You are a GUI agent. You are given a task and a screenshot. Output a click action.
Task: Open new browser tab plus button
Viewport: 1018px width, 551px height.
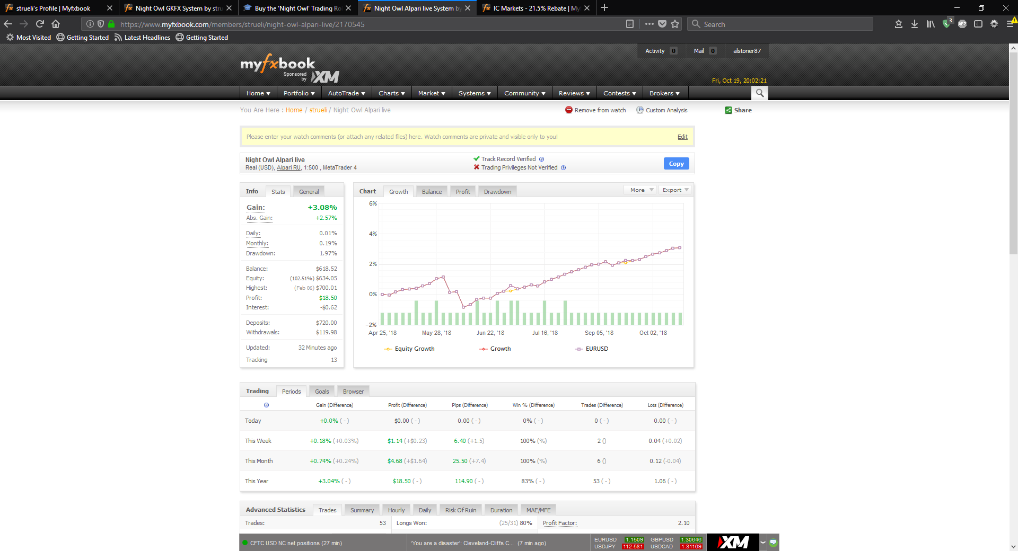point(604,8)
